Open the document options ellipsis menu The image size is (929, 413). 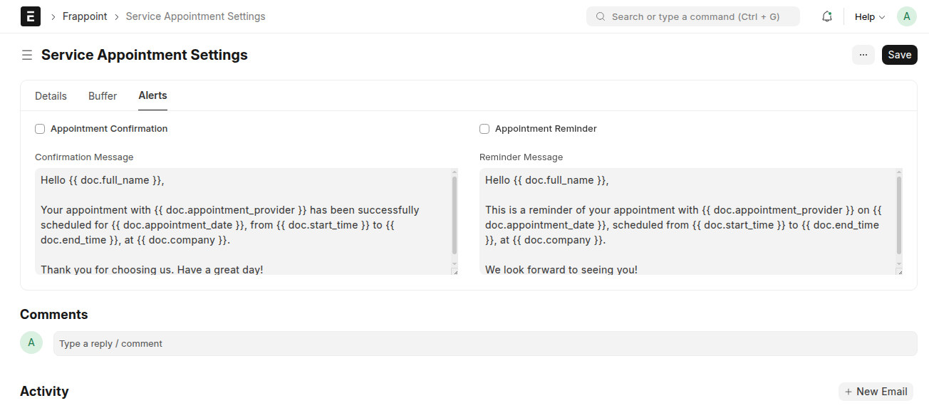863,54
